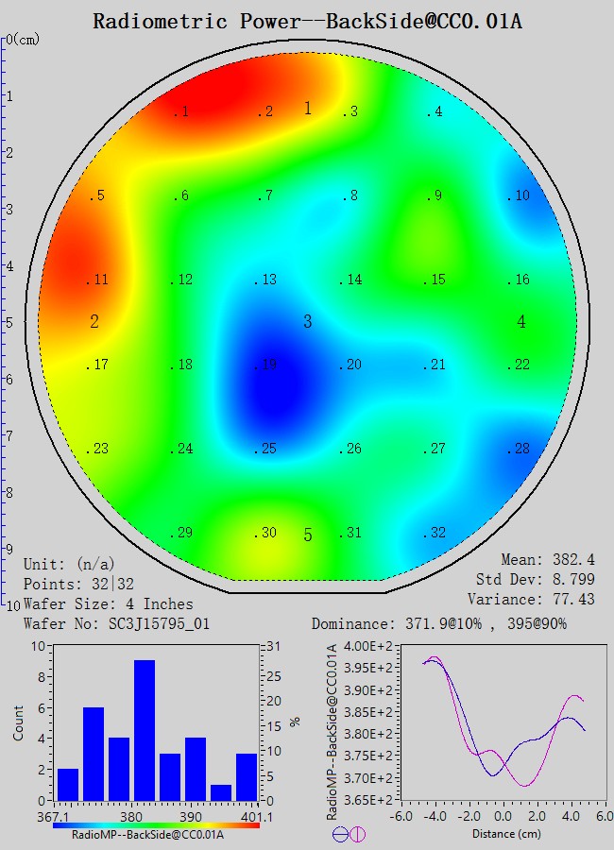The width and height of the screenshot is (614, 850).
Task: Click the Radiometric Power chart title
Action: click(x=307, y=21)
